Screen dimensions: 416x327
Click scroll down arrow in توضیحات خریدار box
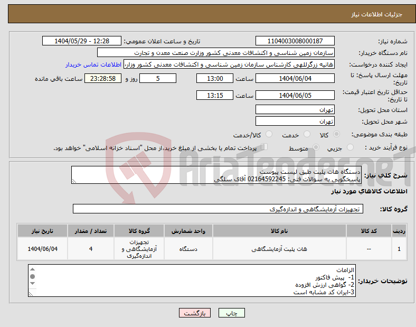32,284
